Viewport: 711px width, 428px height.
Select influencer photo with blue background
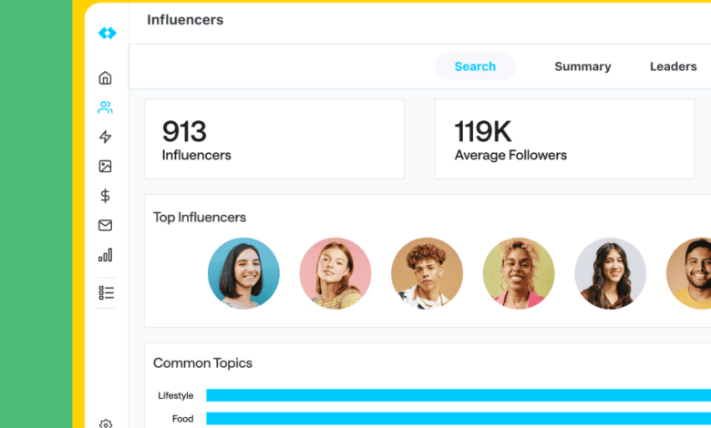(x=243, y=273)
